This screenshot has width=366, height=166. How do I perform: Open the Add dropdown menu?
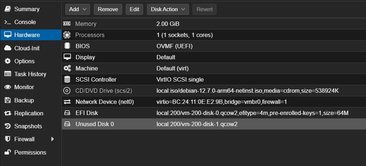(x=78, y=9)
